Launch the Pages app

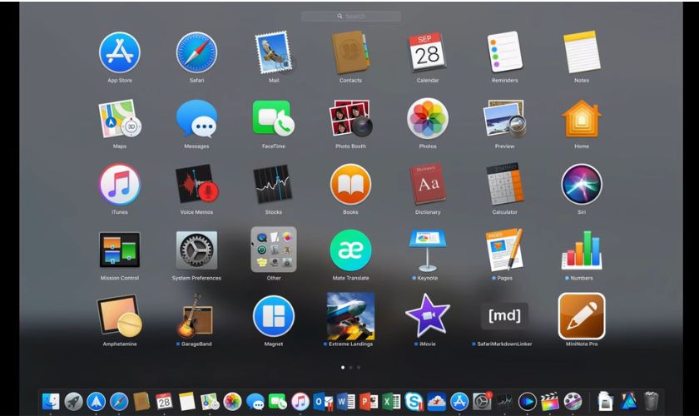click(504, 250)
